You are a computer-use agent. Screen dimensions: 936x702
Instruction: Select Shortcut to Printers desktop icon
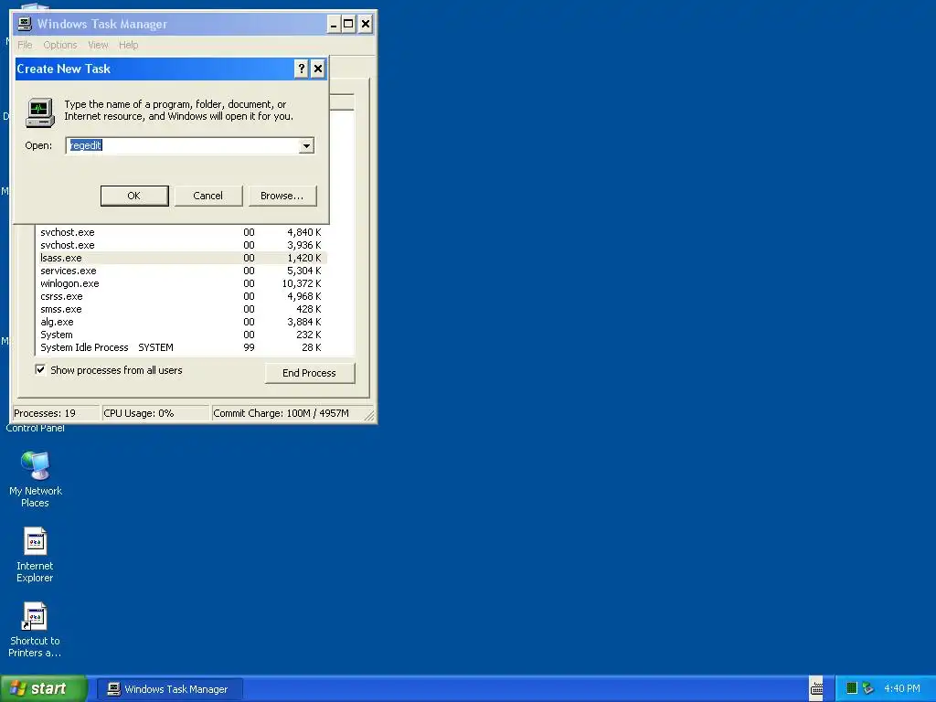coord(35,631)
